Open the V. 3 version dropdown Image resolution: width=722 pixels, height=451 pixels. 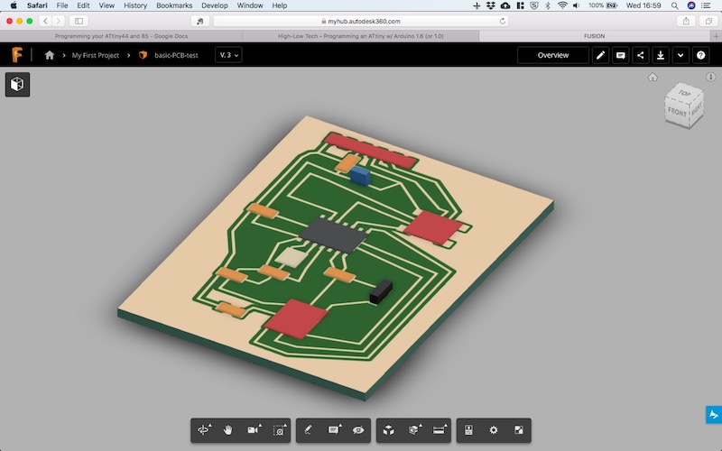coord(228,55)
